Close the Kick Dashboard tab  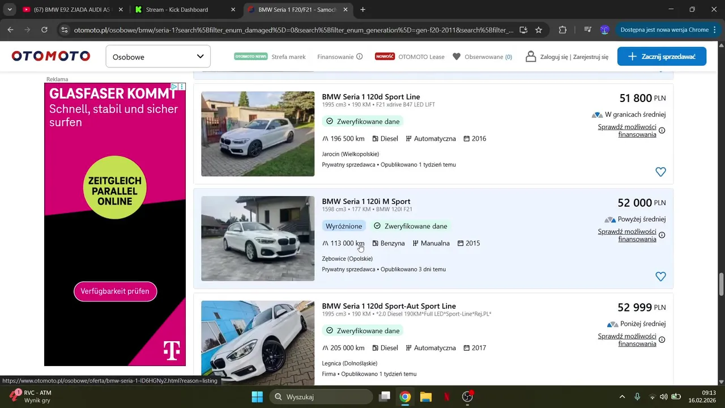click(233, 10)
